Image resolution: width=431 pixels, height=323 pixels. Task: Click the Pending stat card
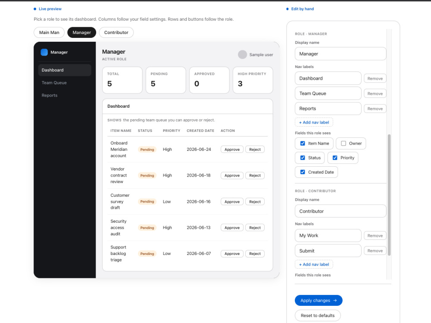tap(166, 80)
